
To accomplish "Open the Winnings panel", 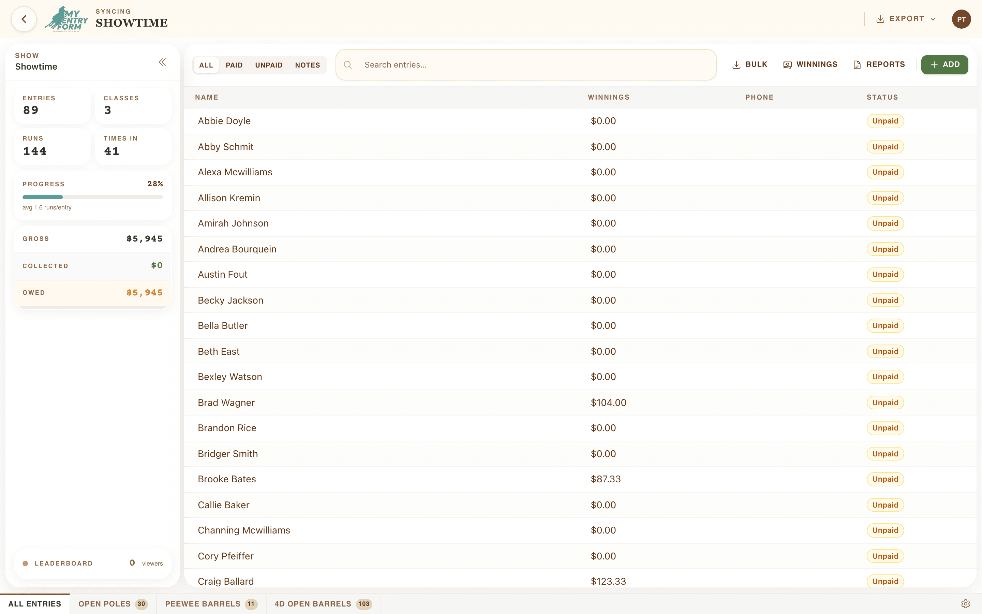I will (810, 64).
